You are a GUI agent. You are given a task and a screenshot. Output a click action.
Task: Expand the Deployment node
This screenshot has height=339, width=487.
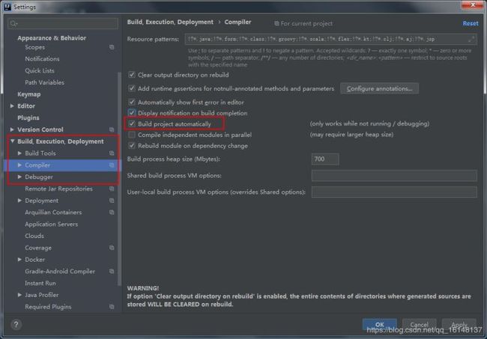[x=19, y=201]
